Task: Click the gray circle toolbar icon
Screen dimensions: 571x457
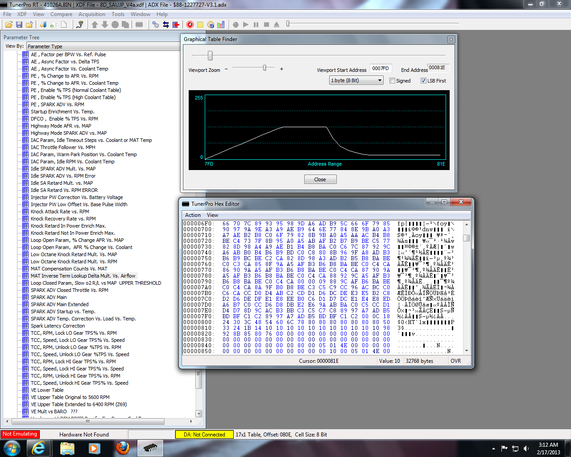Action: [115, 25]
